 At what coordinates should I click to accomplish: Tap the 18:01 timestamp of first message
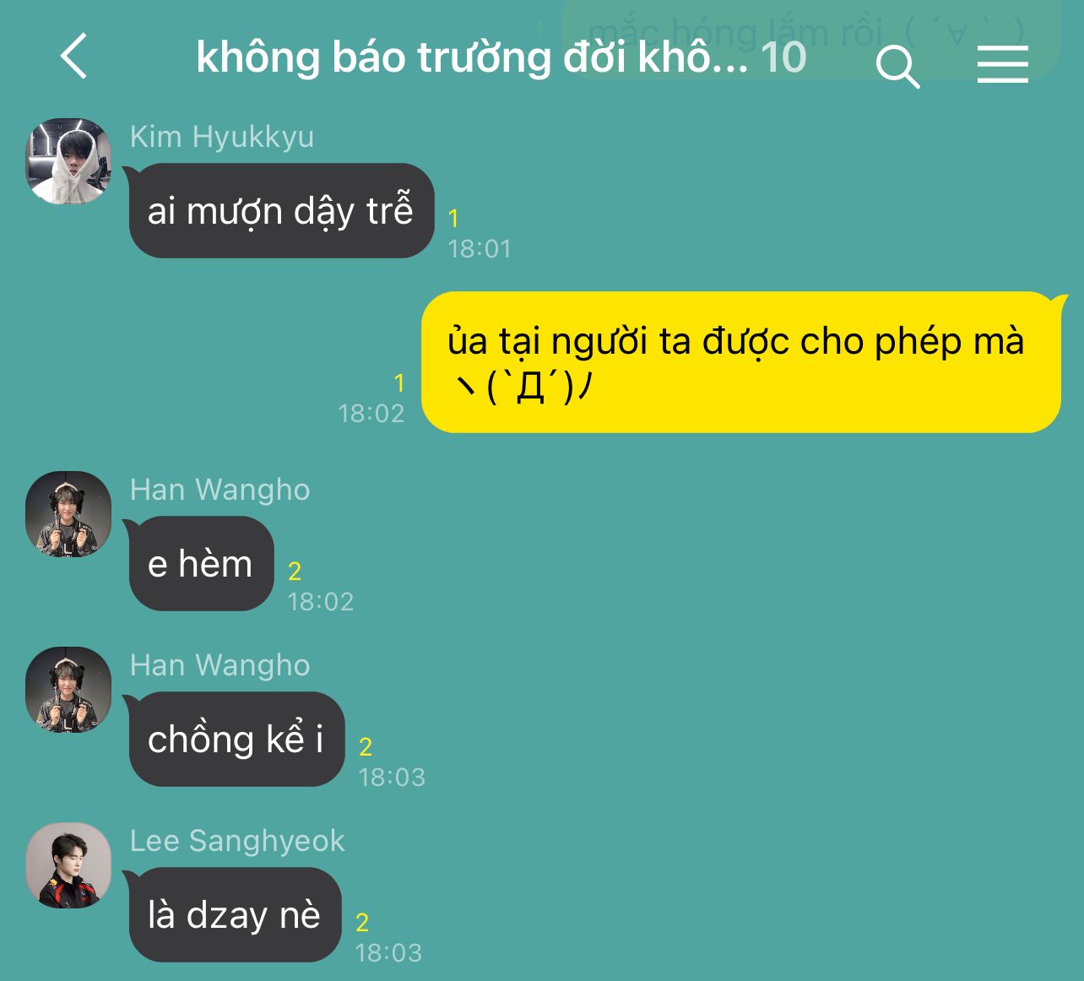(480, 249)
